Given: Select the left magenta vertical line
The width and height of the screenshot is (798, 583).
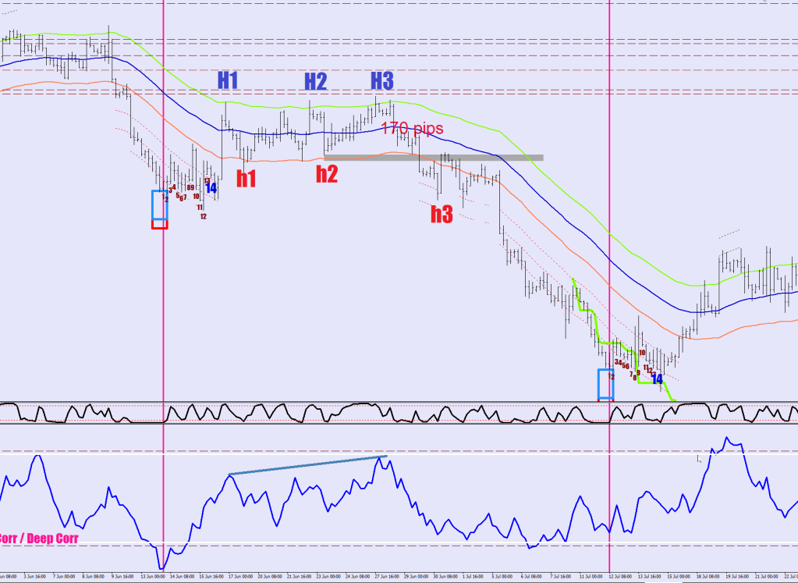Looking at the screenshot, I should coord(163,312).
